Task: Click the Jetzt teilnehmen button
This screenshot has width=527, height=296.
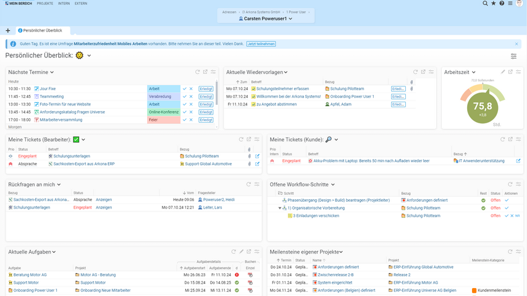Action: 261,44
